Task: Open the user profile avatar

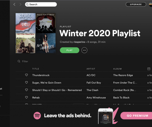Action: (150, 4)
